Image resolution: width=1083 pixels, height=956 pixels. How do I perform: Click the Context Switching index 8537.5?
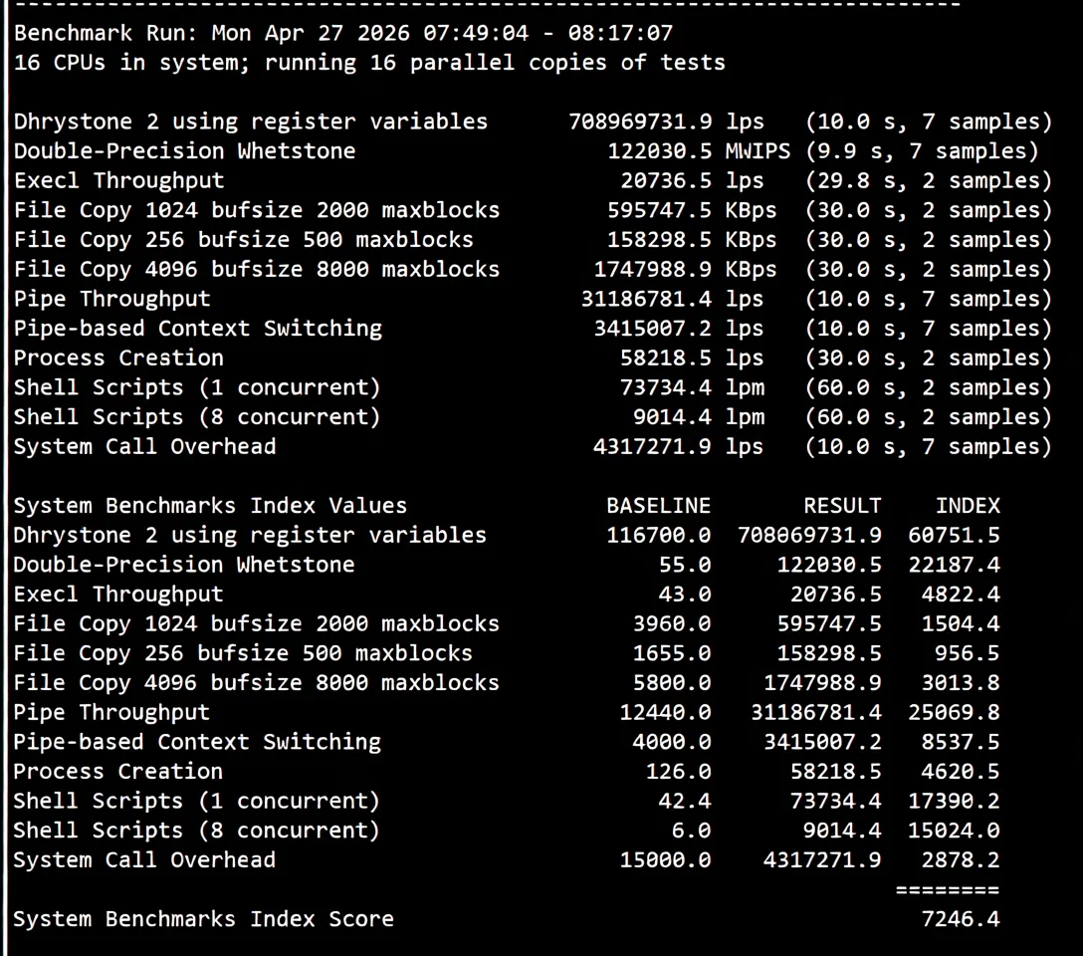point(961,742)
